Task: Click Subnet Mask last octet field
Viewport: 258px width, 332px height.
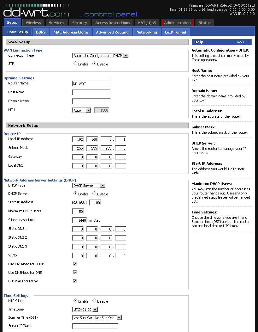Action: 120,148
